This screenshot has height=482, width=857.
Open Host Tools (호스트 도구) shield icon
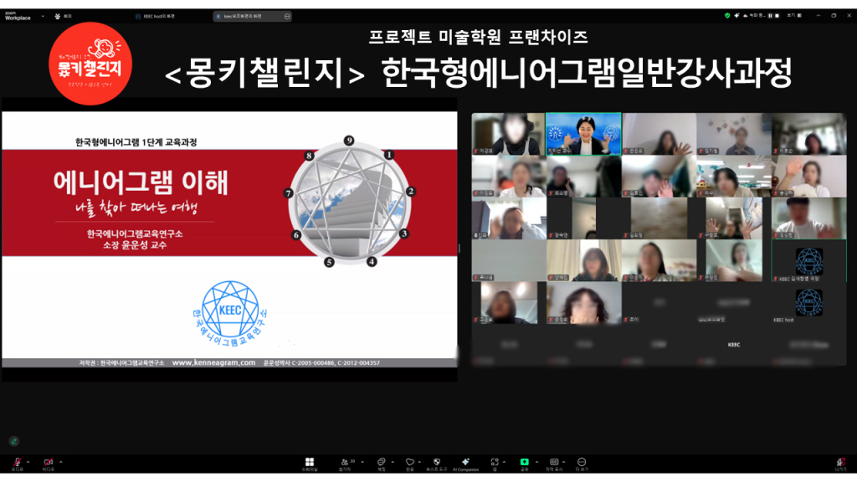click(436, 464)
